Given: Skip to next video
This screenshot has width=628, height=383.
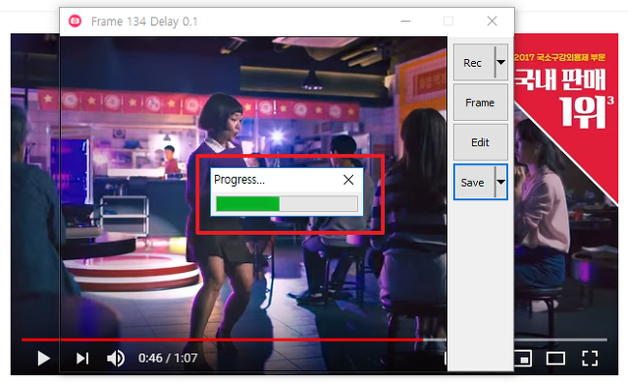Looking at the screenshot, I should click(x=82, y=358).
